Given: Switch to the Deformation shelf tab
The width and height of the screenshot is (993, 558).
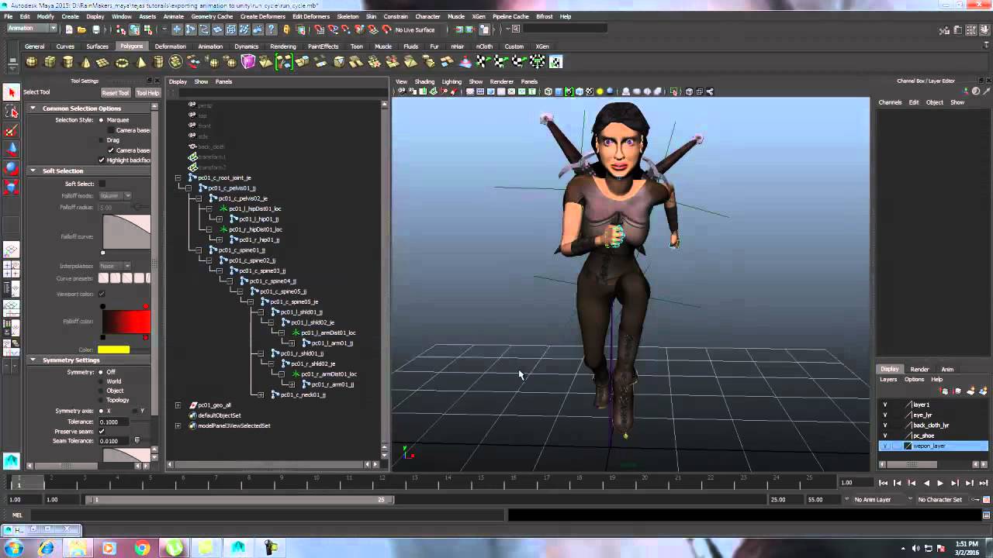Looking at the screenshot, I should click(x=170, y=46).
